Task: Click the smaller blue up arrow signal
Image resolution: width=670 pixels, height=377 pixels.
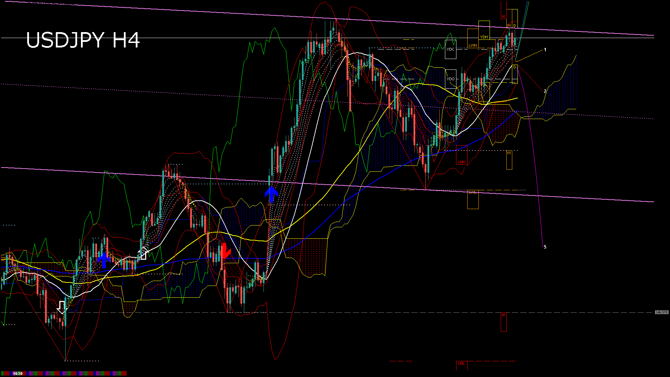Action: point(104,260)
